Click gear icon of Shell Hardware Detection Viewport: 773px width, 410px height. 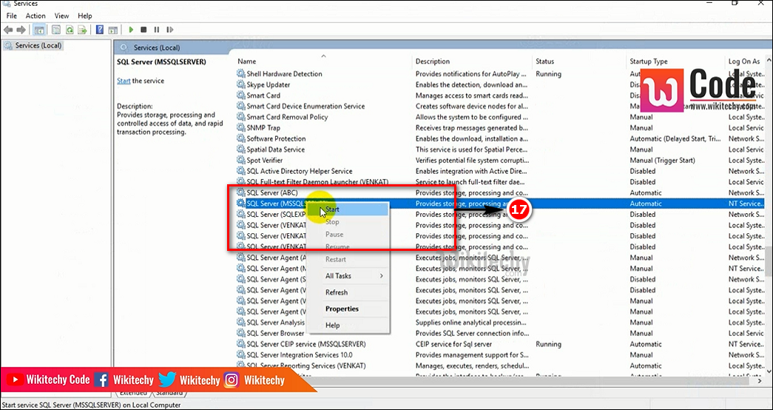240,73
